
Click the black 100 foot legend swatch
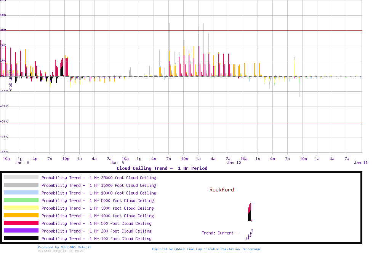[x=21, y=238]
